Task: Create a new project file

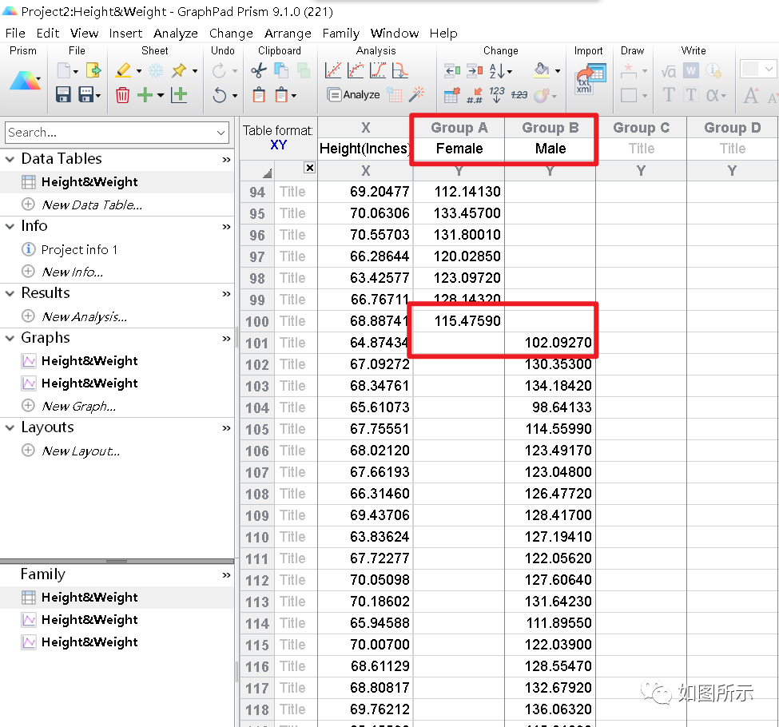Action: pyautogui.click(x=64, y=70)
